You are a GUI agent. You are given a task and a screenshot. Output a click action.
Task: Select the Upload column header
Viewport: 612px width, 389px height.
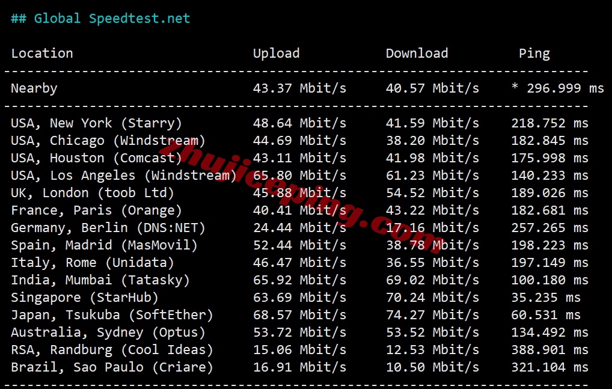277,54
